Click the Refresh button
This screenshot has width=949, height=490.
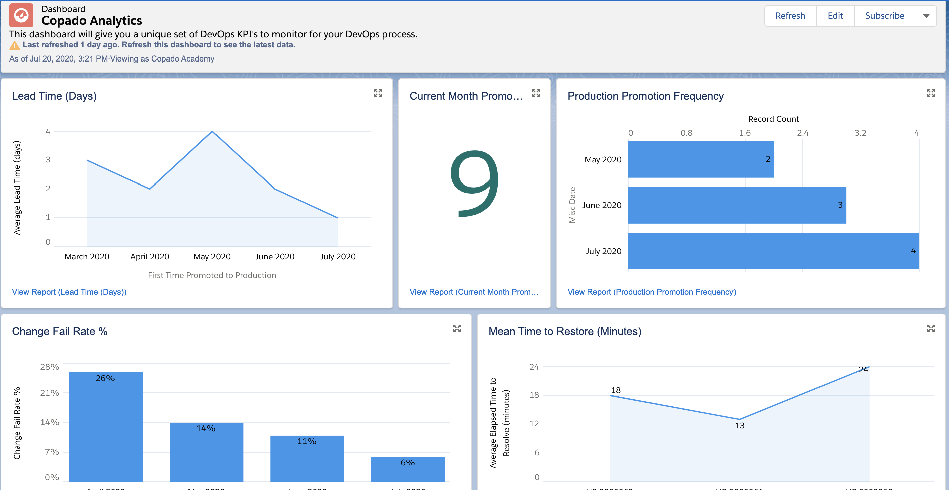[x=790, y=16]
